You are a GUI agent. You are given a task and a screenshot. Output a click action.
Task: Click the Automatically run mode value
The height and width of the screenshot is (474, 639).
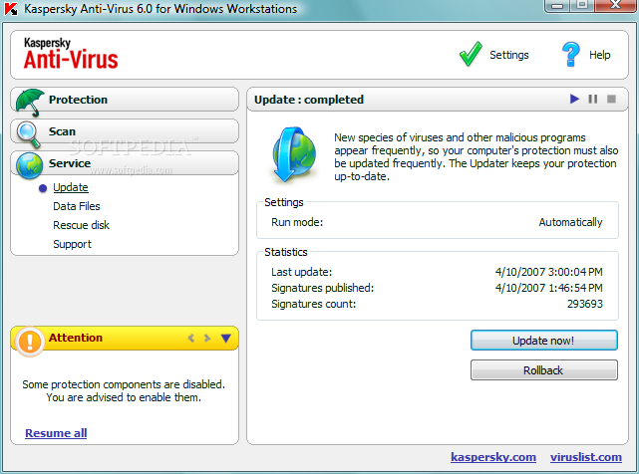(570, 222)
